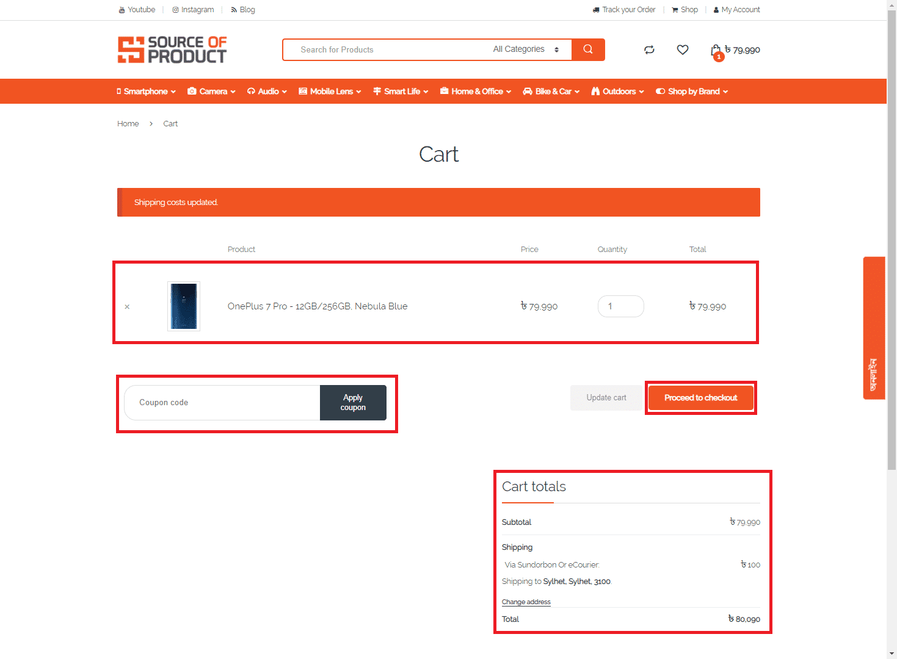Click the cart amount ৳79,990 in header
897x659 pixels.
point(743,50)
